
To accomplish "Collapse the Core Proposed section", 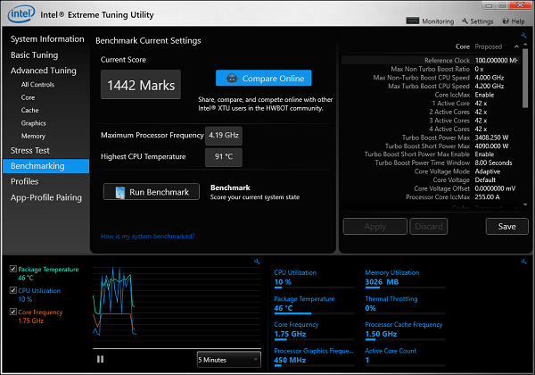I will click(x=516, y=46).
